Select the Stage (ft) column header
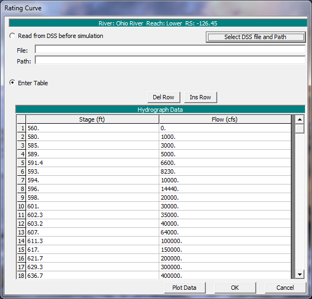Viewport: 312px width, 299px height. 92,119
